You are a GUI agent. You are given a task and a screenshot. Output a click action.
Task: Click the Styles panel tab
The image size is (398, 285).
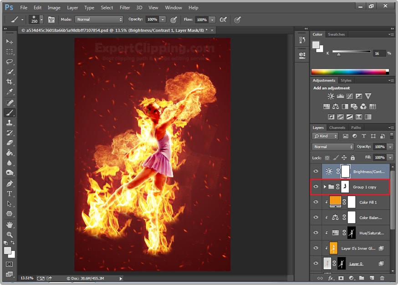(x=346, y=80)
